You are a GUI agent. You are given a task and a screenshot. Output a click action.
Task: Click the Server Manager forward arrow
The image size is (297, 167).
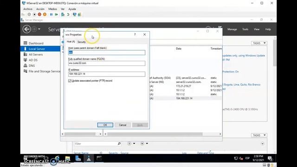point(34,29)
